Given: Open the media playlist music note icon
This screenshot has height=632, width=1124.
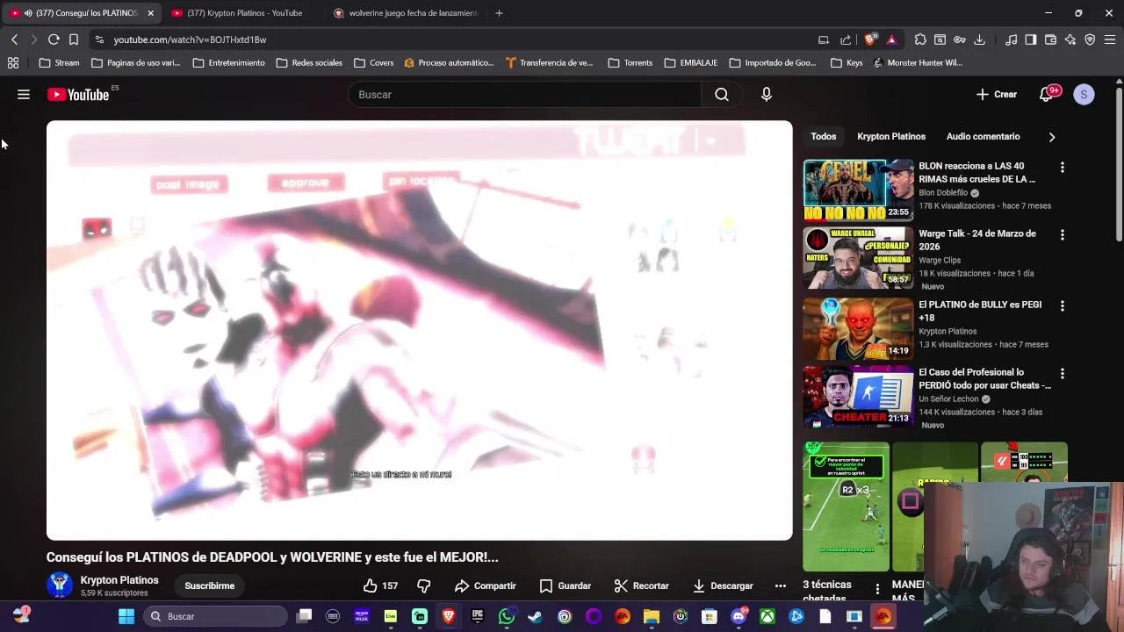Looking at the screenshot, I should pos(1012,39).
